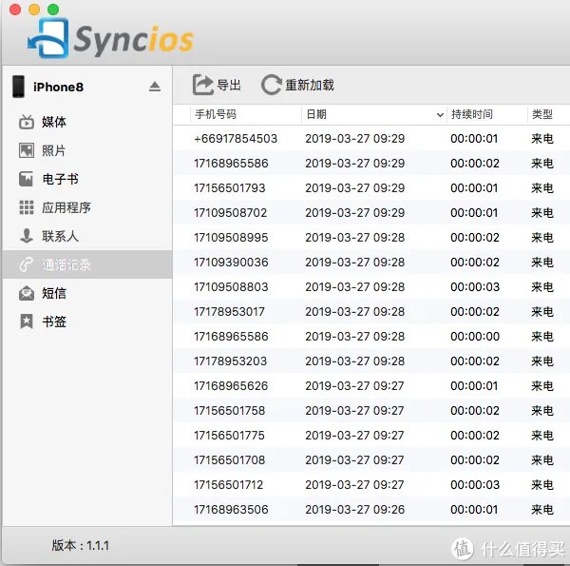Click the date cell in the 17168965626 row
Image resolution: width=570 pixels, height=566 pixels.
click(x=354, y=386)
